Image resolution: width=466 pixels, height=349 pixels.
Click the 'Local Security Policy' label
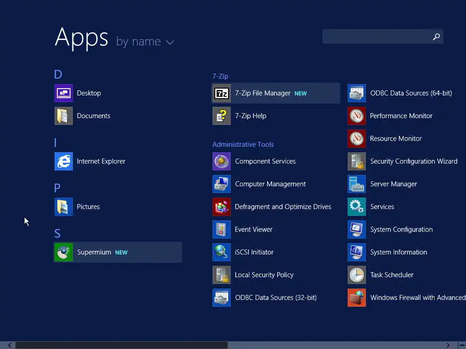click(x=264, y=275)
